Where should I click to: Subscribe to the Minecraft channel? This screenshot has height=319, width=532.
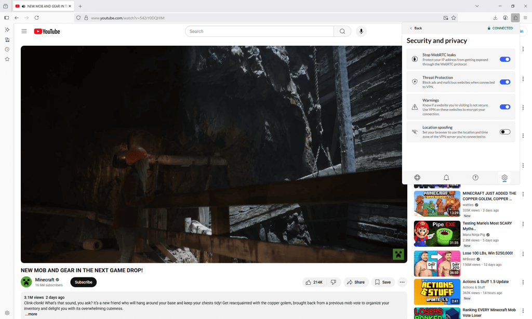[84, 282]
